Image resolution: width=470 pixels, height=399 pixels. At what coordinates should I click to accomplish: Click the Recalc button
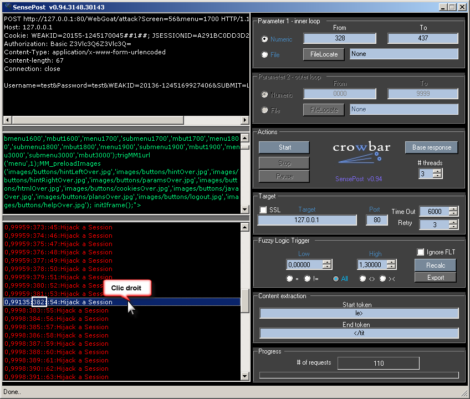pos(435,265)
